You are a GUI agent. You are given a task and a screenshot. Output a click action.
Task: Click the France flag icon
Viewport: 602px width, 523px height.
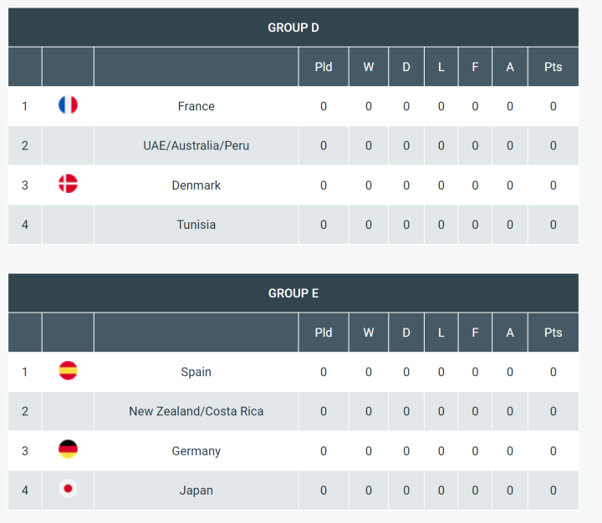[68, 105]
